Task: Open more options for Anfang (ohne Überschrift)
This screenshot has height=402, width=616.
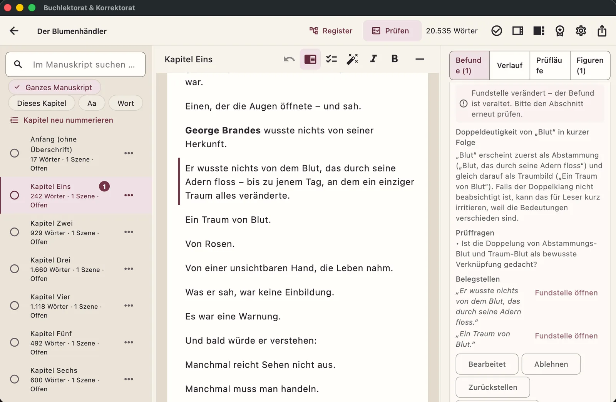Action: 129,153
